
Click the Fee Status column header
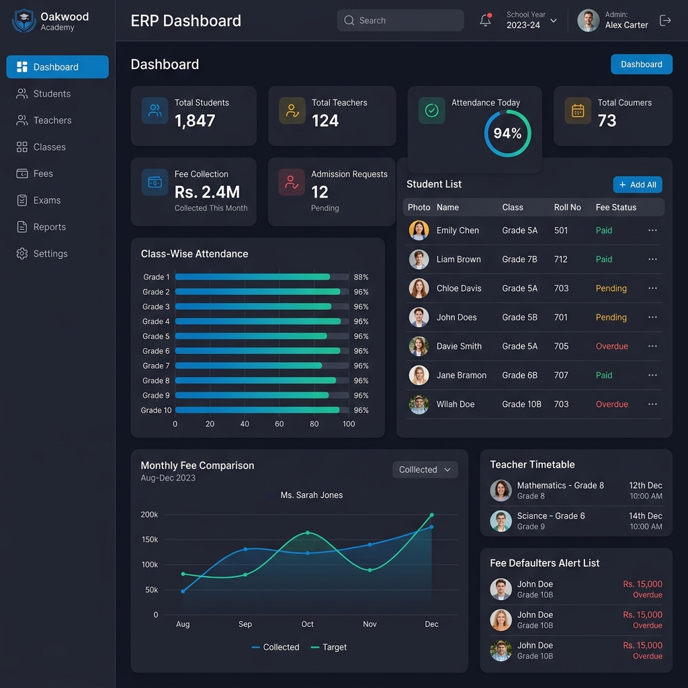point(615,208)
